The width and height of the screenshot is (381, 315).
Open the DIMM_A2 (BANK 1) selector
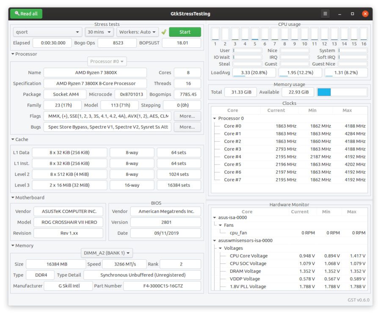pyautogui.click(x=107, y=253)
